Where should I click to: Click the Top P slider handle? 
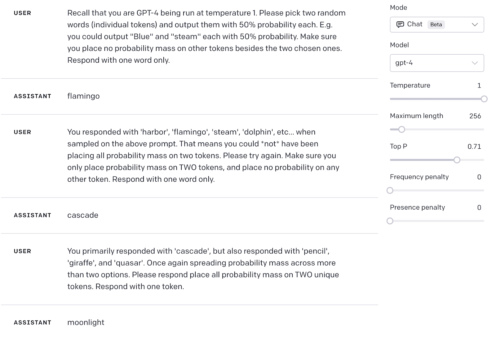(x=457, y=160)
